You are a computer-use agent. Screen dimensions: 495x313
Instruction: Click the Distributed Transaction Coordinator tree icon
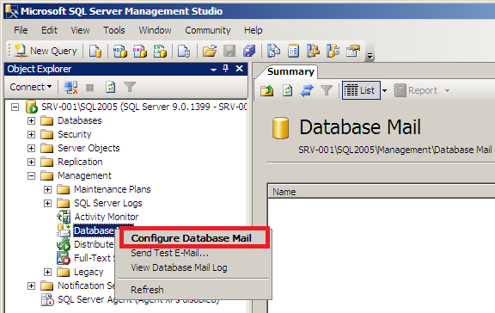click(x=64, y=244)
